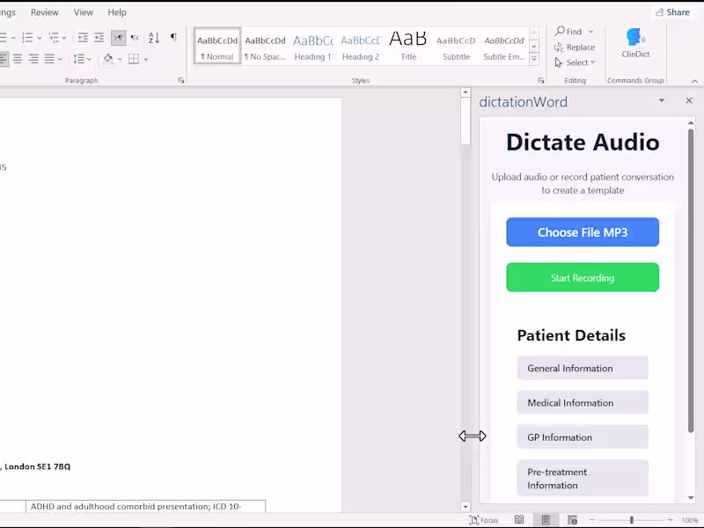The height and width of the screenshot is (528, 704).
Task: Click the multilevel list icon
Action: click(54, 38)
